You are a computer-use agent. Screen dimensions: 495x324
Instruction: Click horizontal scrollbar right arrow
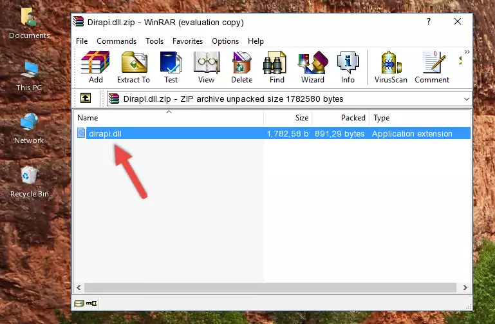465,287
